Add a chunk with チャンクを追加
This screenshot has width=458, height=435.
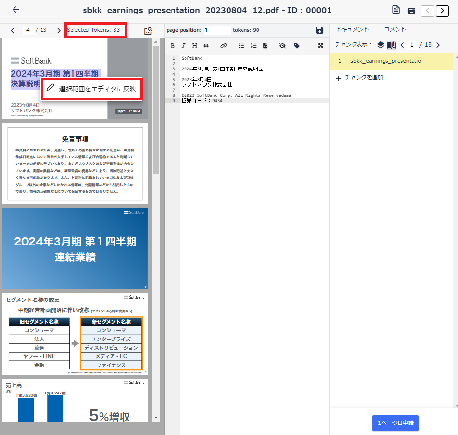tap(359, 78)
